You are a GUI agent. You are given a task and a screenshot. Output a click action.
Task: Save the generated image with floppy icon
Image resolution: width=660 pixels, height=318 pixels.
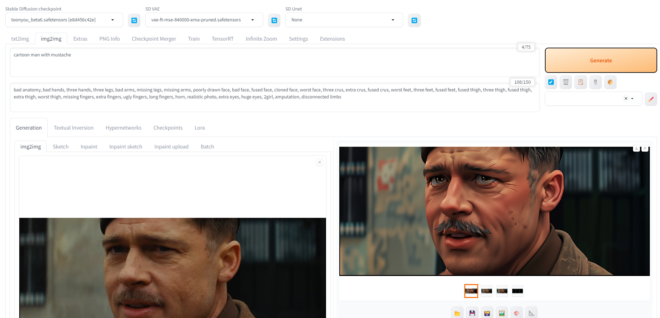[472, 312]
